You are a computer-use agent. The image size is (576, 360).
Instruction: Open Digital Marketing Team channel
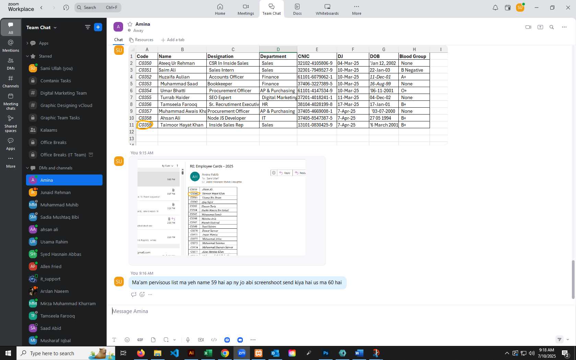click(64, 93)
